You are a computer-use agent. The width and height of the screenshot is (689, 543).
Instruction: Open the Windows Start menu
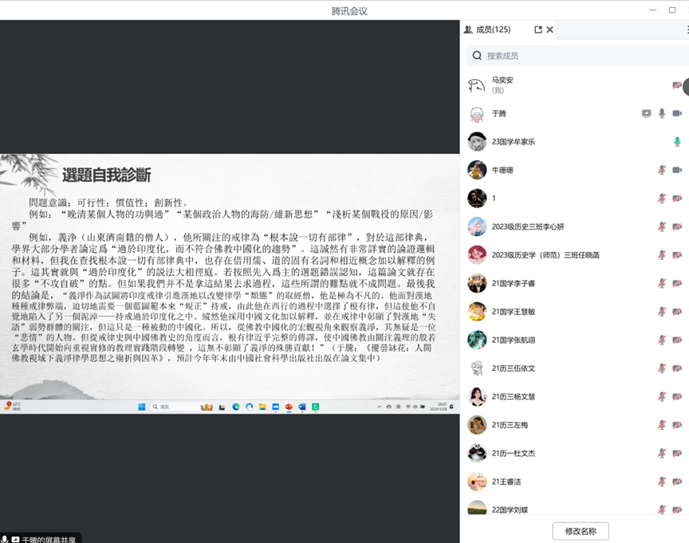pyautogui.click(x=142, y=408)
